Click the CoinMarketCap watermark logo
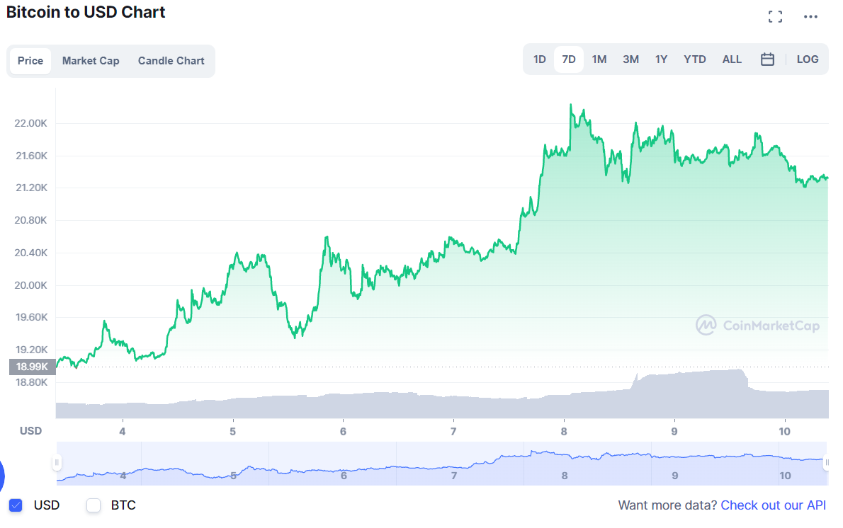 [757, 326]
